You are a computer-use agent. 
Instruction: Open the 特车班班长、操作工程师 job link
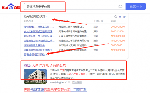click(39, 27)
